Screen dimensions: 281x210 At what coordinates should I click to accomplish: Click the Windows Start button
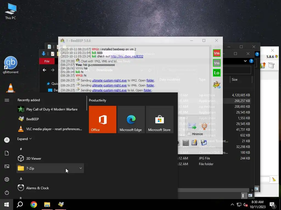tap(7, 205)
